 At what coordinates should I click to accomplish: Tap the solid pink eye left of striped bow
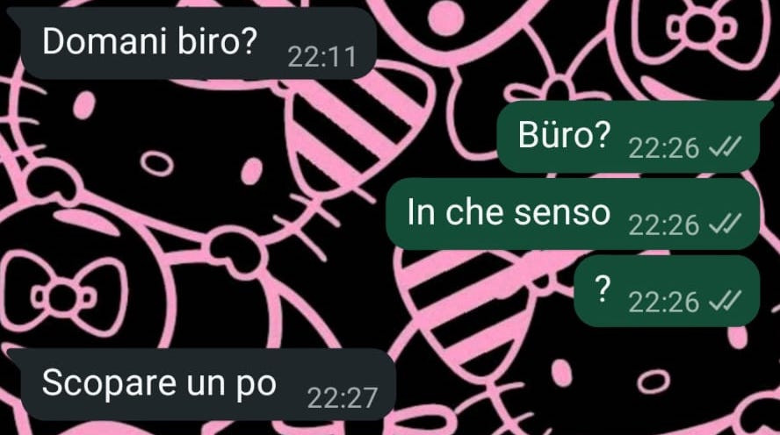click(252, 171)
